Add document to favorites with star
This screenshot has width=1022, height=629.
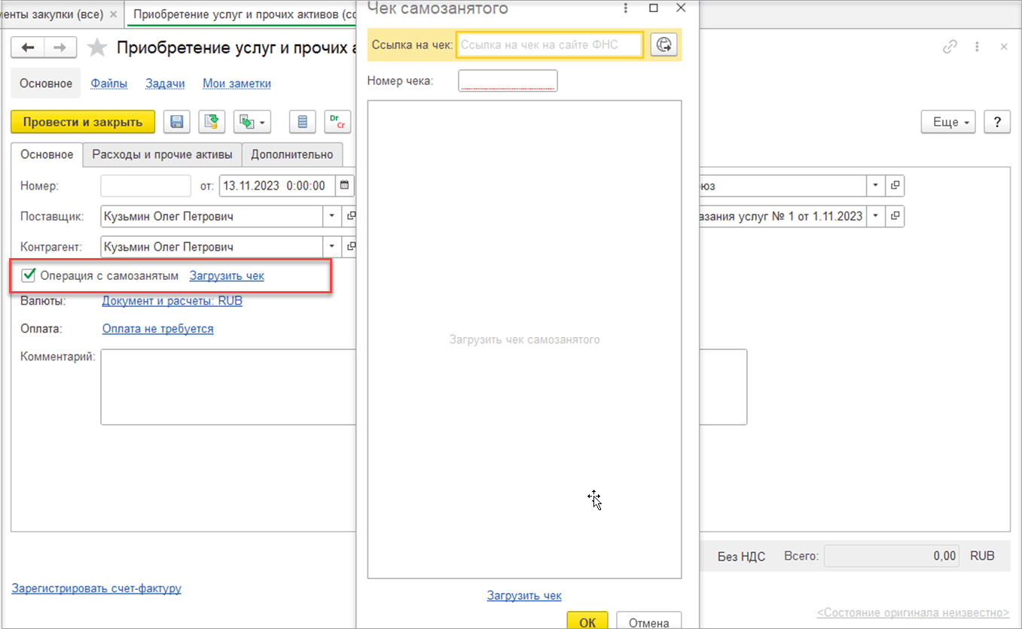[96, 48]
